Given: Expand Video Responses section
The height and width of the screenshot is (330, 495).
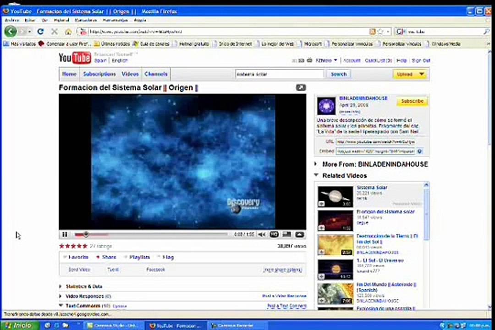Looking at the screenshot, I should 60,296.
